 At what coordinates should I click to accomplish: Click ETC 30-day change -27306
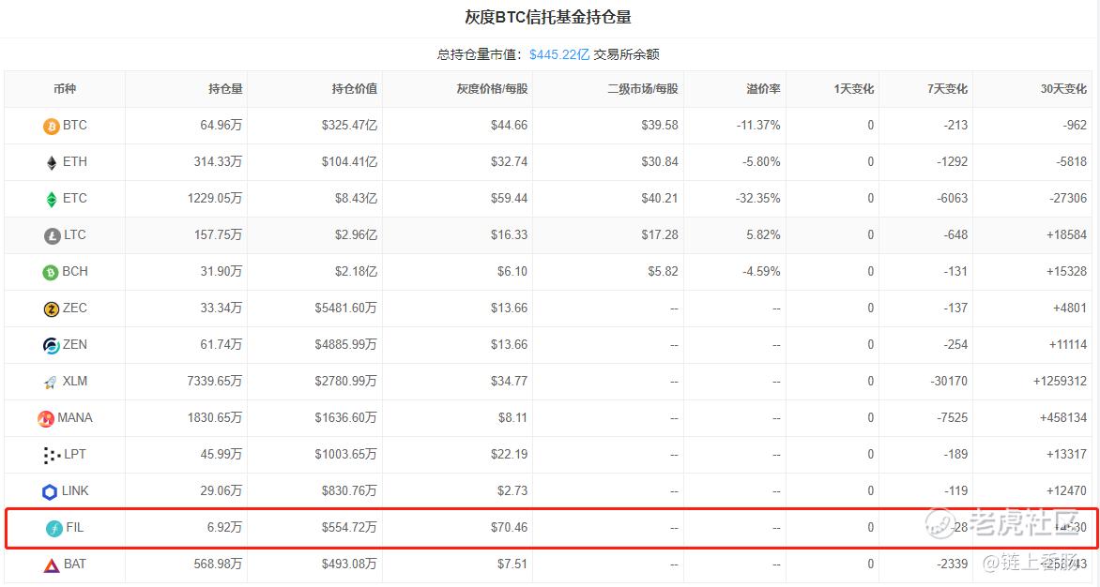(1068, 198)
